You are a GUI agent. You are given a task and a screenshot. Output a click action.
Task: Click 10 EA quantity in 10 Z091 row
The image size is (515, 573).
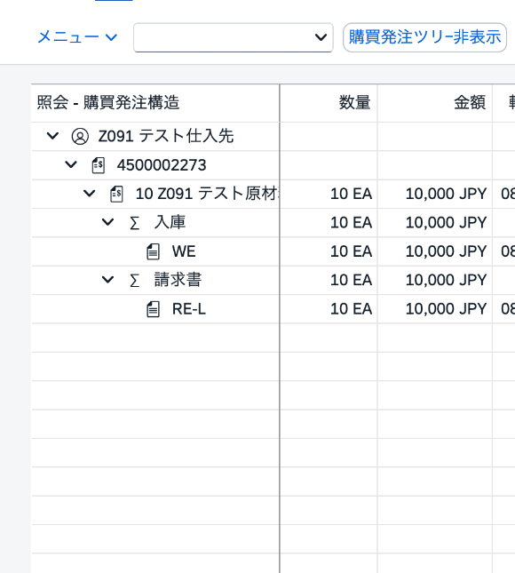351,194
